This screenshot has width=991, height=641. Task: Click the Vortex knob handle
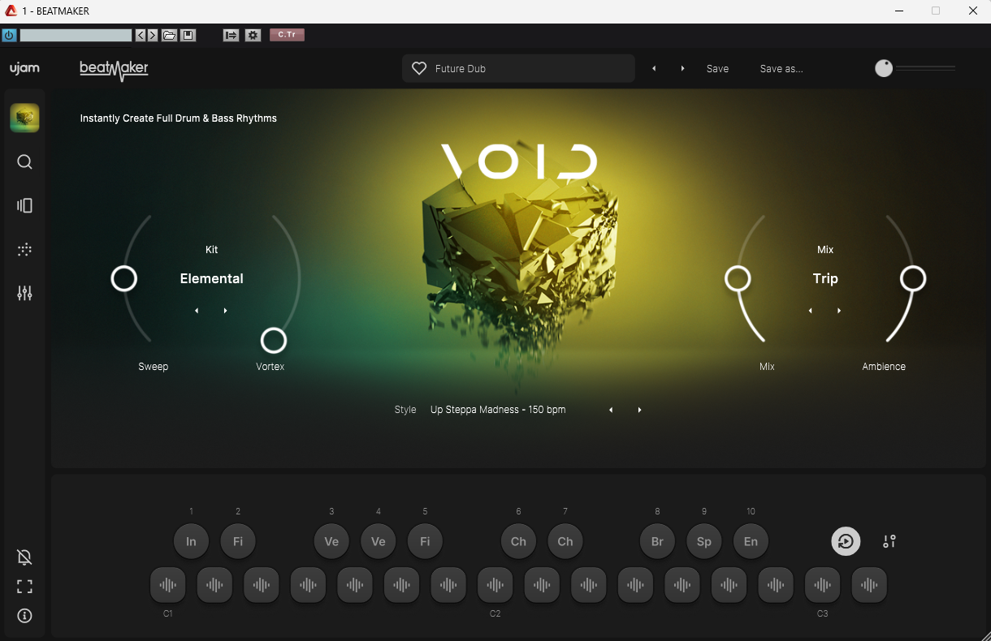tap(274, 340)
